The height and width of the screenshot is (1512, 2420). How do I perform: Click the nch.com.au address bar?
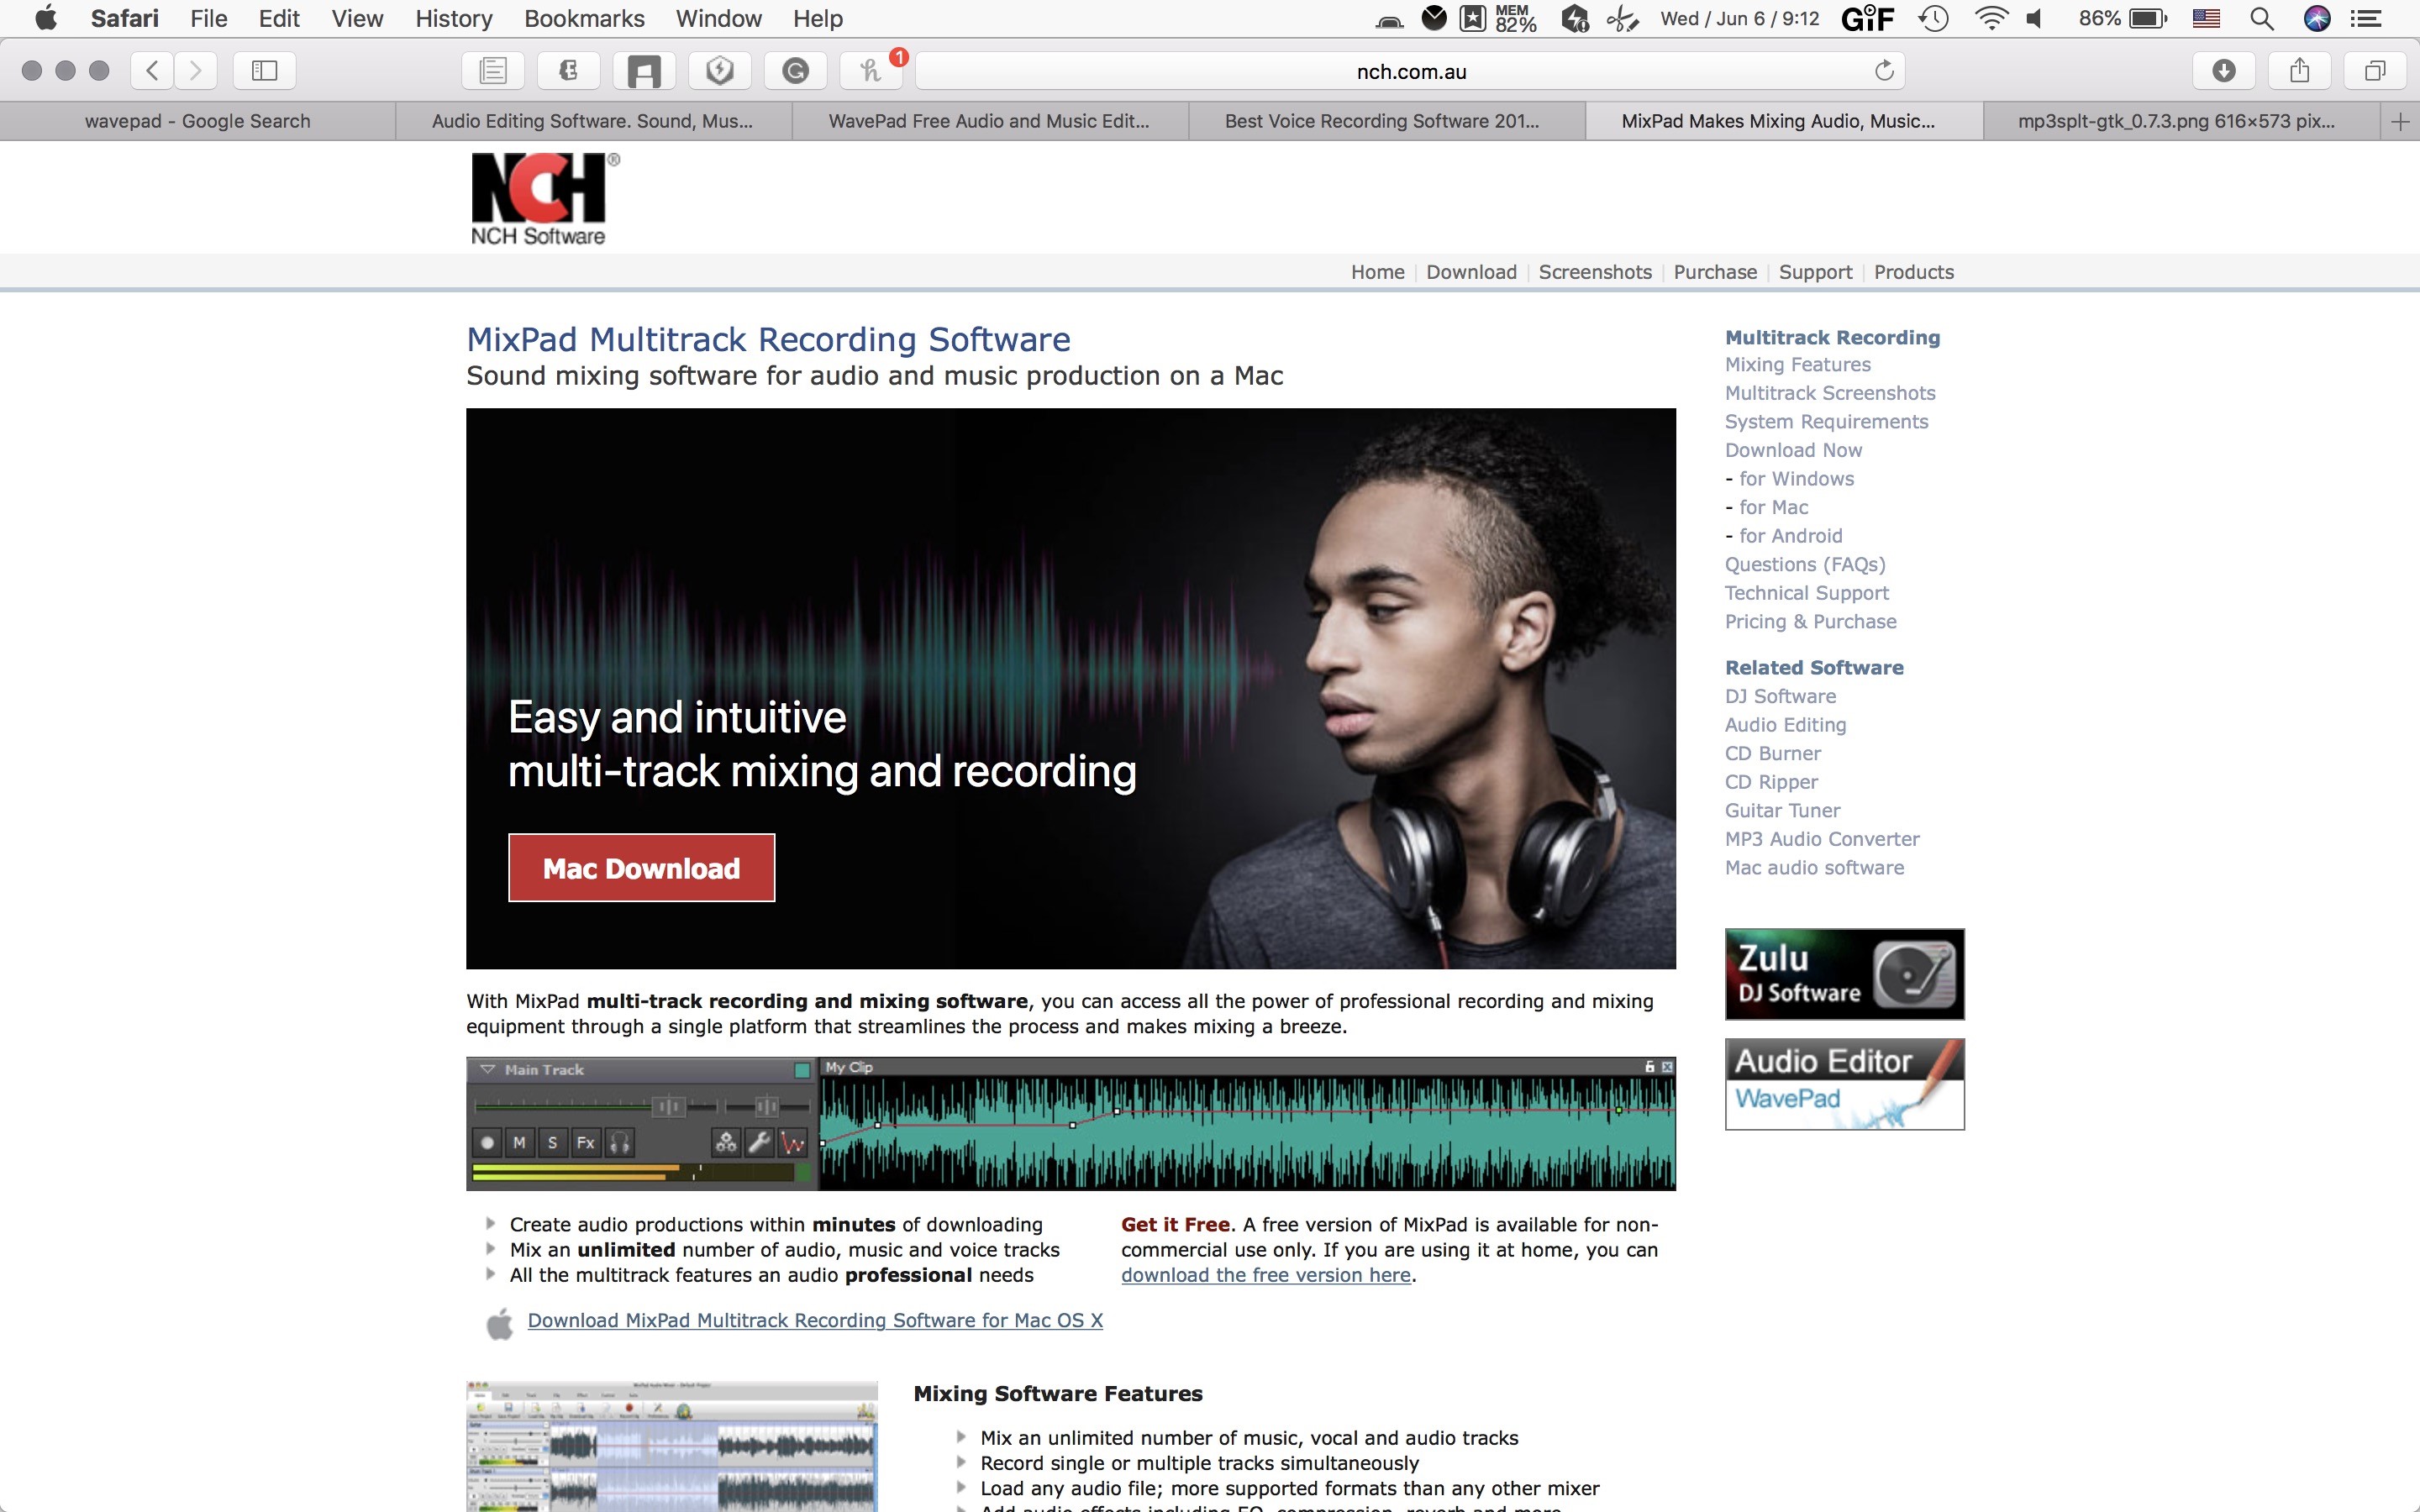pyautogui.click(x=1410, y=71)
